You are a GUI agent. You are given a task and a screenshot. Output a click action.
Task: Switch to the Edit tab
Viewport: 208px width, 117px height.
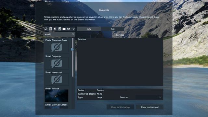point(112,29)
